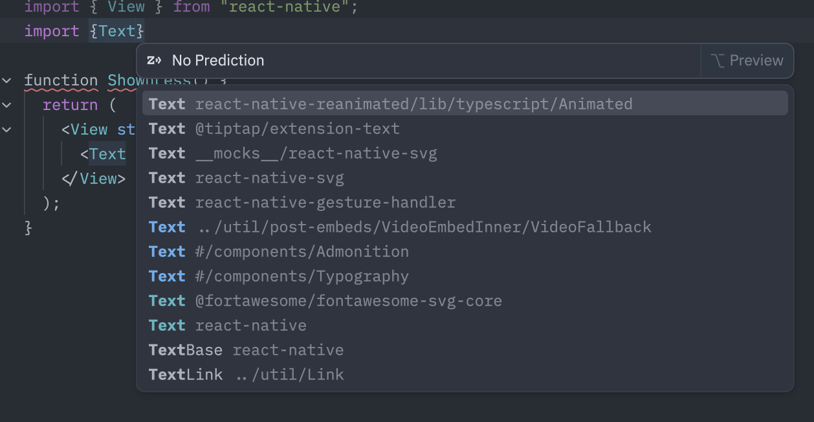Choose Text from react-native-reanimated Animated
This screenshot has height=422, width=814.
pyautogui.click(x=390, y=104)
